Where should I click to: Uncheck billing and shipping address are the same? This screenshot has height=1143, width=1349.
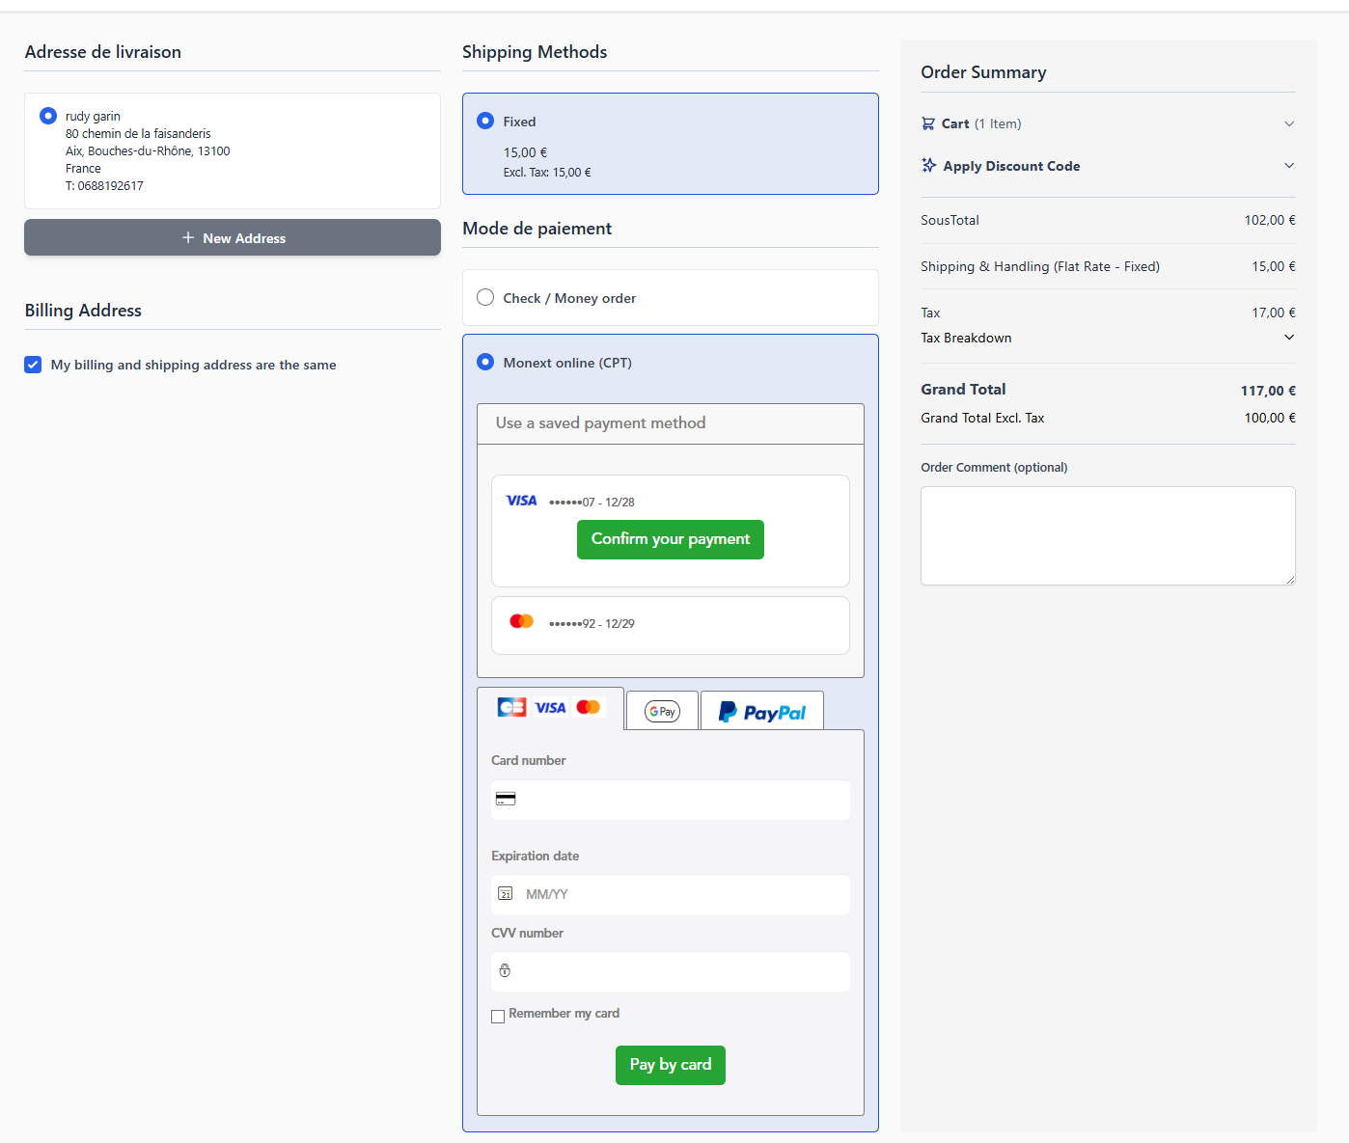click(x=33, y=365)
